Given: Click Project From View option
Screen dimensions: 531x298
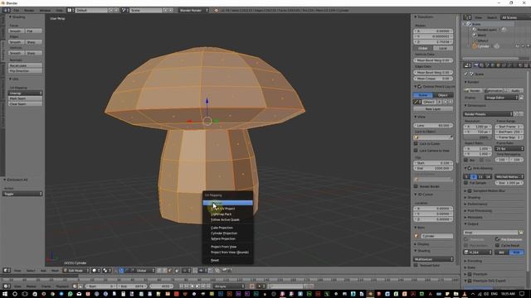Looking at the screenshot, I should (227, 247).
